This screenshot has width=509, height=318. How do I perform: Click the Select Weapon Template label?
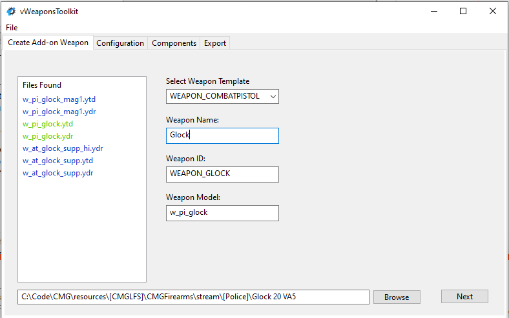point(208,81)
